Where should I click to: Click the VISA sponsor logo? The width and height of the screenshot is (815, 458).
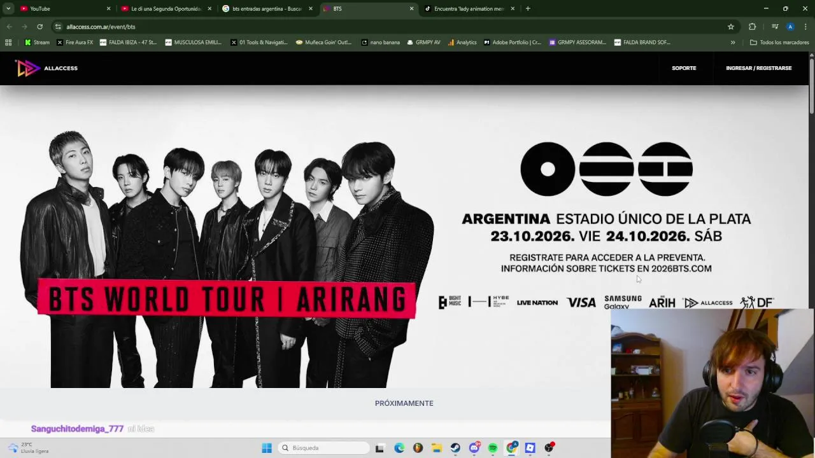(x=581, y=303)
